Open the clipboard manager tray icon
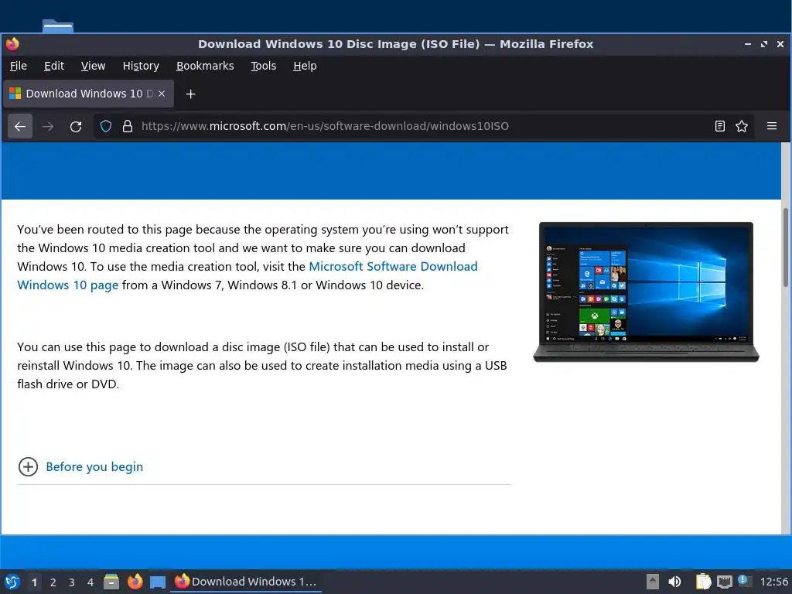The width and height of the screenshot is (792, 594). pyautogui.click(x=703, y=582)
